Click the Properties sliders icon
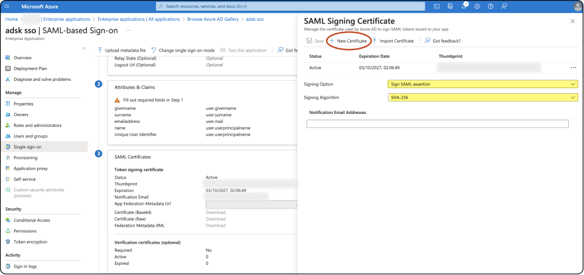This screenshot has height=275, width=584. tap(8, 104)
